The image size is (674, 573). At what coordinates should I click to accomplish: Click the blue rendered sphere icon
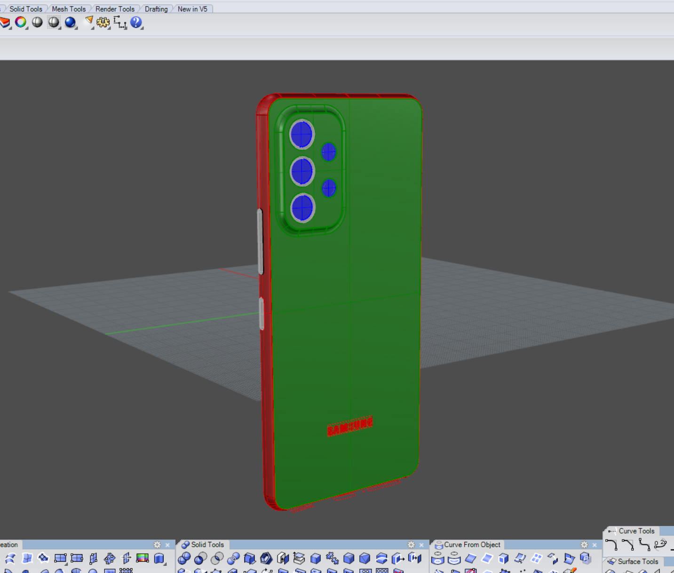pos(70,22)
